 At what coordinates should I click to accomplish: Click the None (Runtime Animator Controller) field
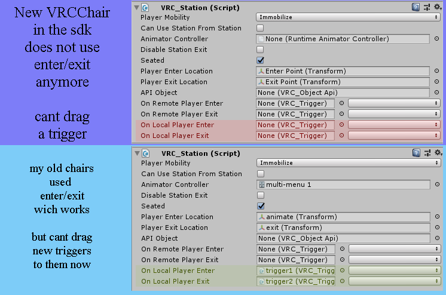coord(343,39)
